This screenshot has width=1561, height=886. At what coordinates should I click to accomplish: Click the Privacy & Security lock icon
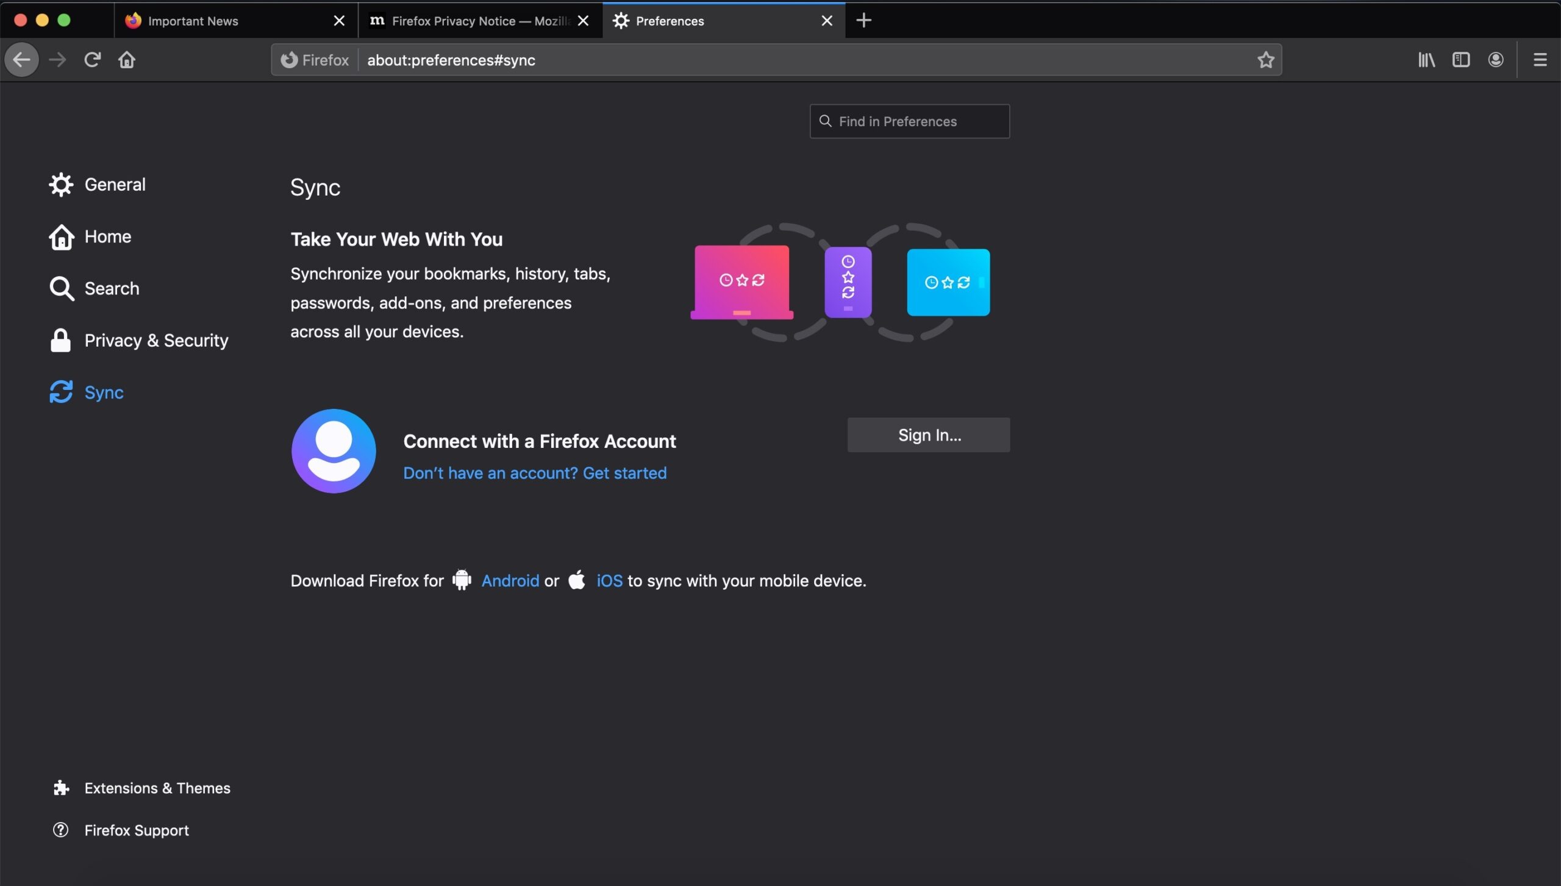click(x=60, y=341)
